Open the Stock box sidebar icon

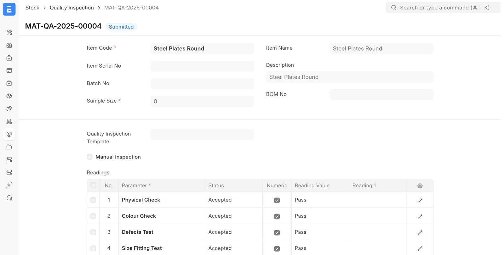[9, 96]
